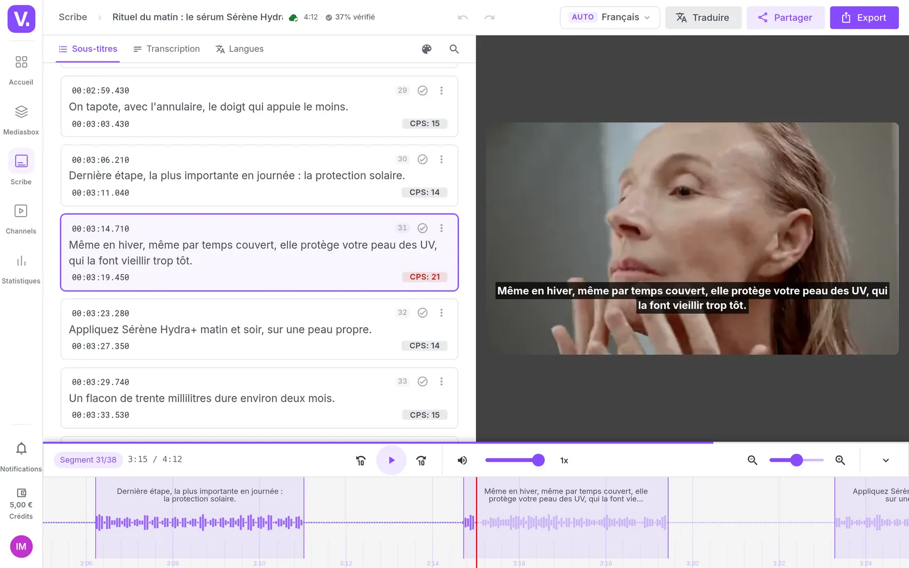Play the video
Screen dimensions: 909x568
pos(391,461)
